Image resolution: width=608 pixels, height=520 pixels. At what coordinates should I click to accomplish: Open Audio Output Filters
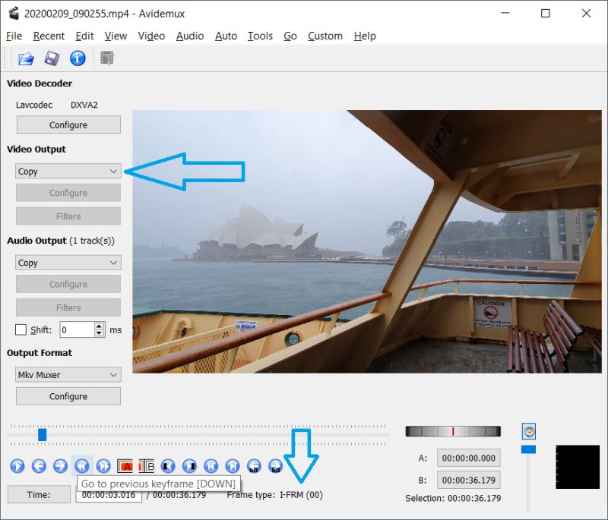pos(68,307)
